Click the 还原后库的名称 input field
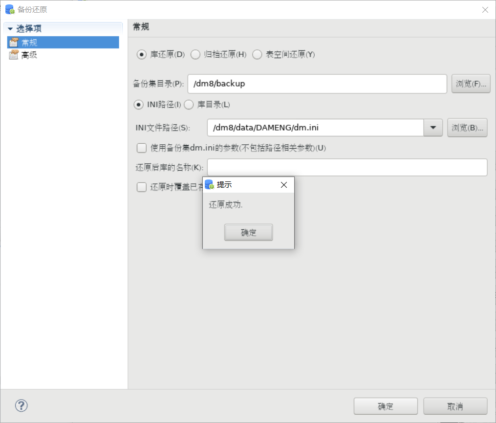This screenshot has width=496, height=423. pos(347,167)
